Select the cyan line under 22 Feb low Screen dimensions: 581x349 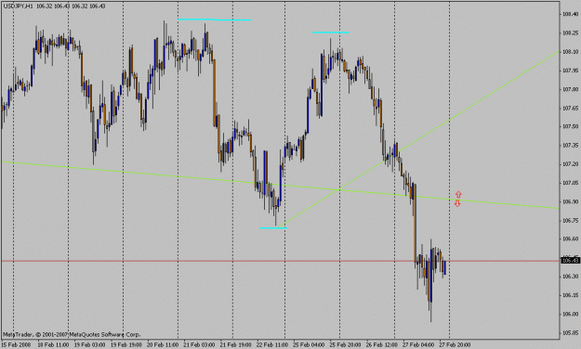273,228
